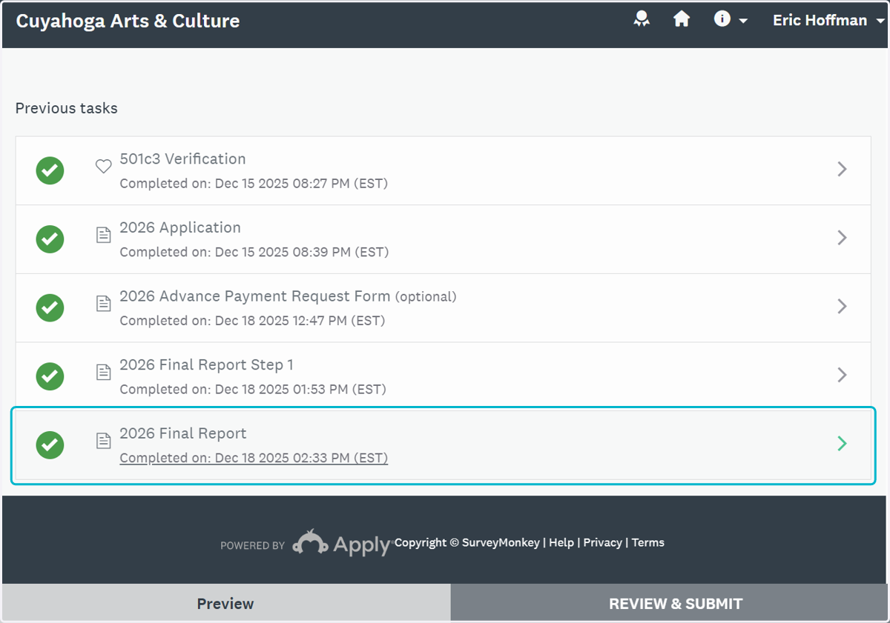Click 'Completed on: Dec 18 2025 12:47 PM (EST)'
This screenshot has width=890, height=623.
[x=252, y=321]
